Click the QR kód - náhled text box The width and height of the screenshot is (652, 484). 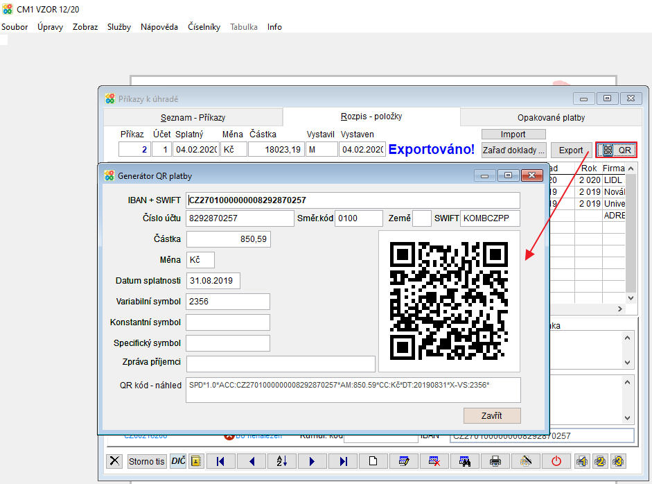(353, 390)
